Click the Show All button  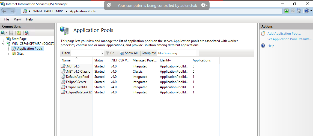coord(129,53)
